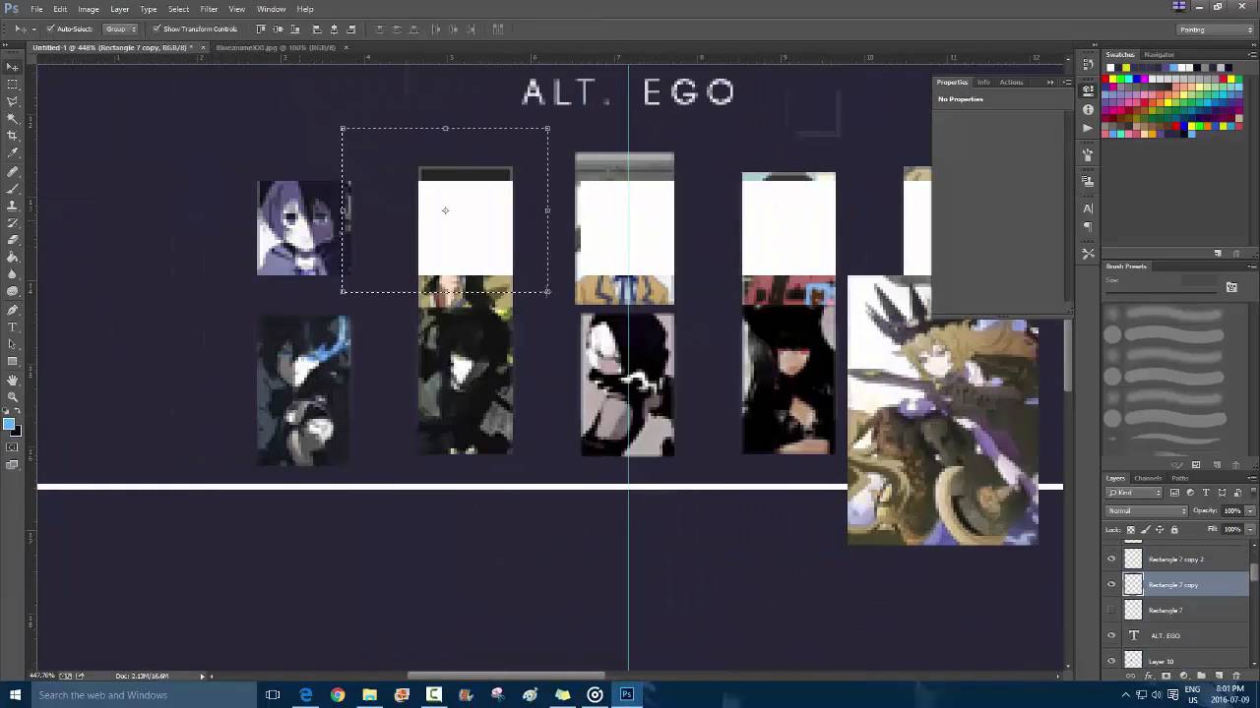Select the Rectangular Marquee tool

[x=13, y=84]
